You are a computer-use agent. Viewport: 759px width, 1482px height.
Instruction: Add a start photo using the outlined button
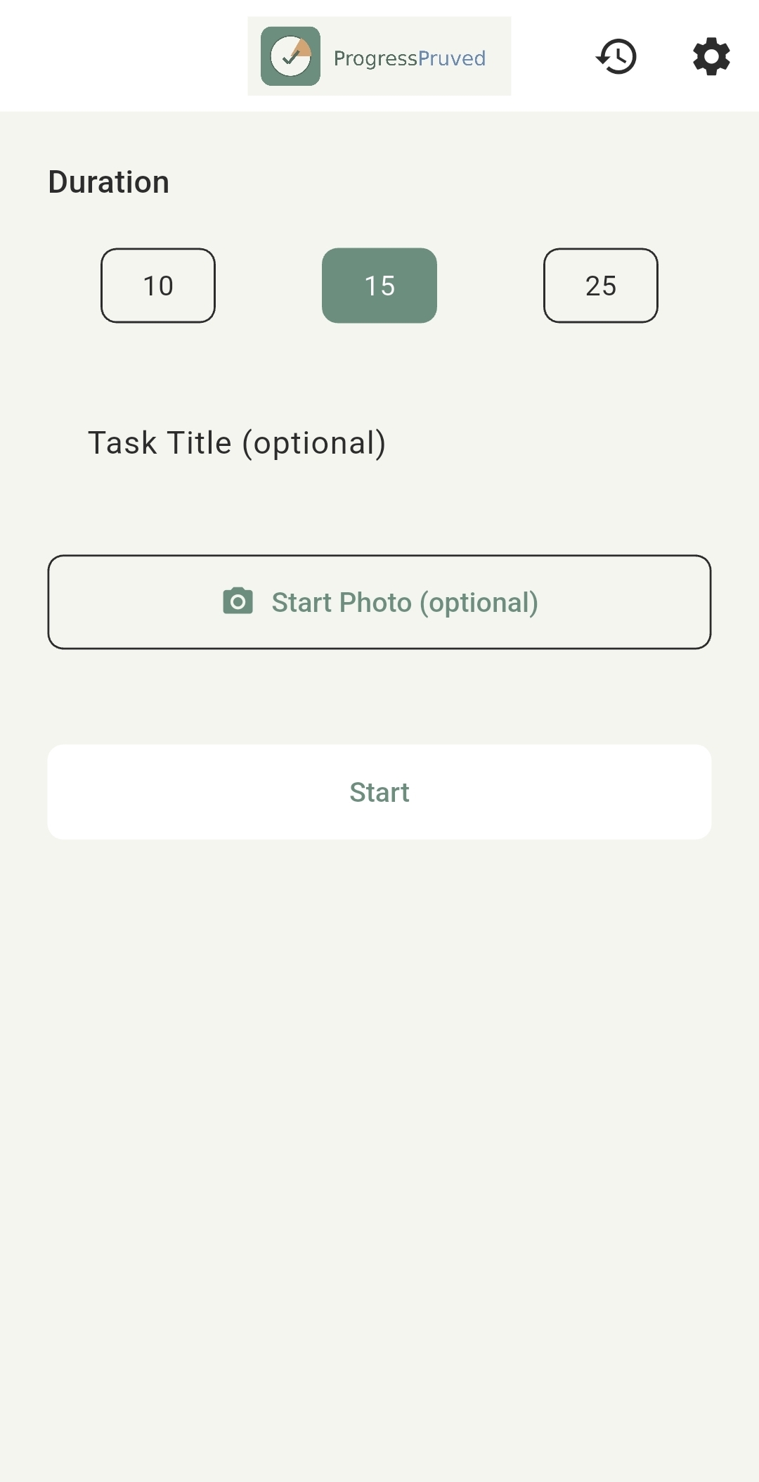pos(379,602)
